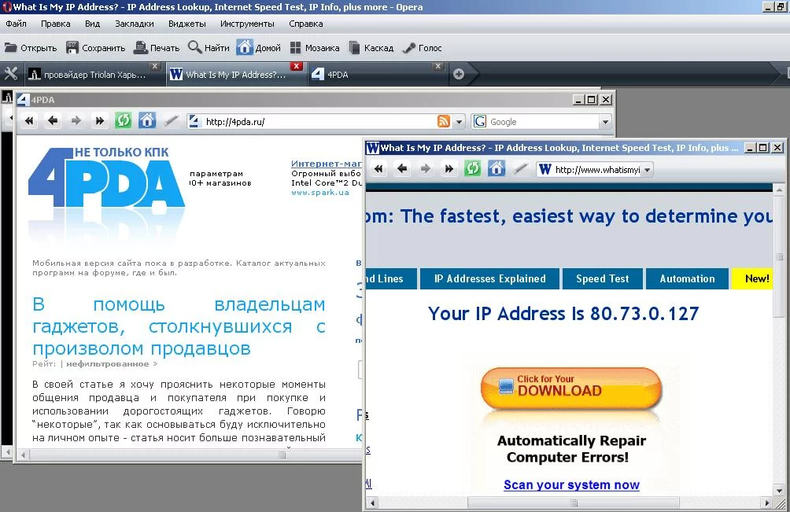Click the Сохранить toolbar button
Image resolution: width=790 pixels, height=512 pixels.
(96, 48)
